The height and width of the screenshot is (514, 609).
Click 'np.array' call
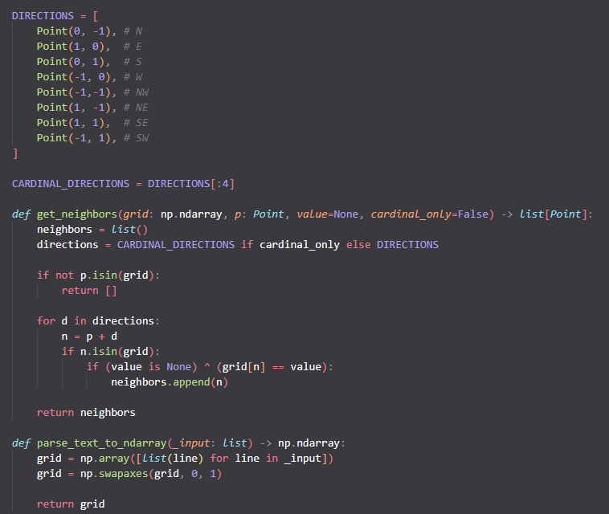pos(104,459)
